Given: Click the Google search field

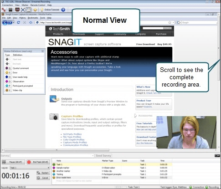Looking at the screenshot, I should [x=200, y=23].
